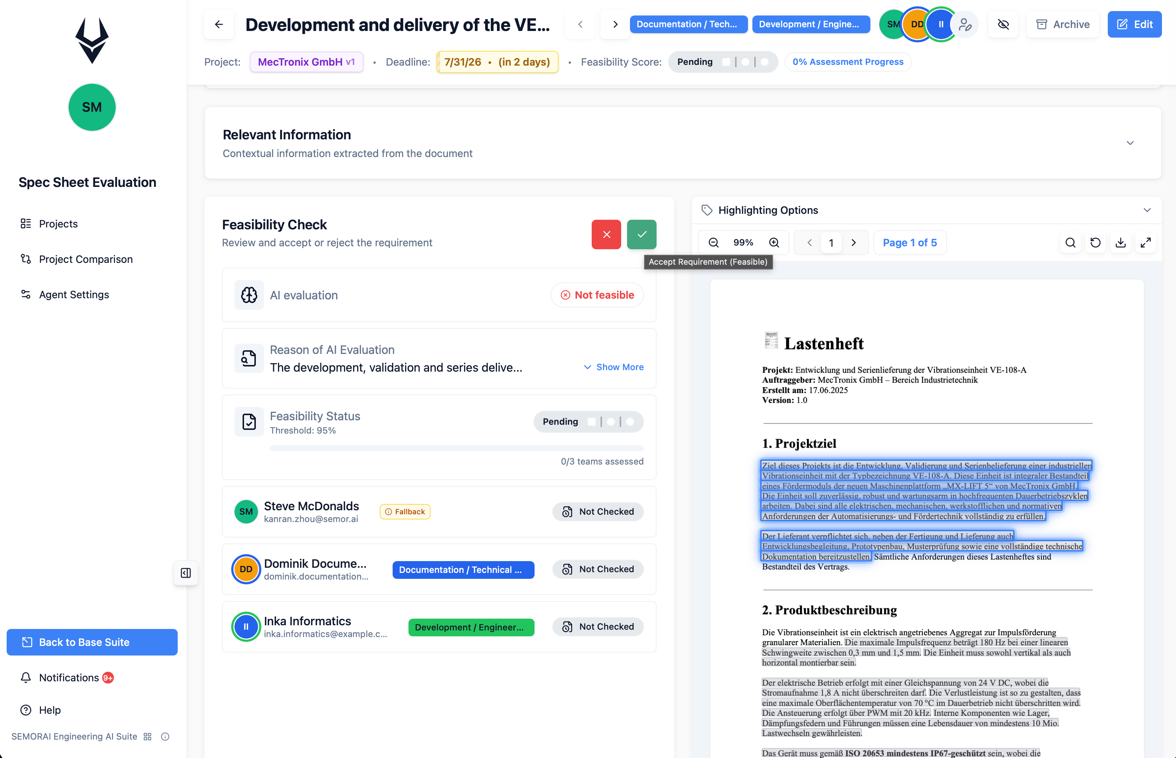Click the Documentation / Tech... header tag
1176x758 pixels.
tap(688, 24)
